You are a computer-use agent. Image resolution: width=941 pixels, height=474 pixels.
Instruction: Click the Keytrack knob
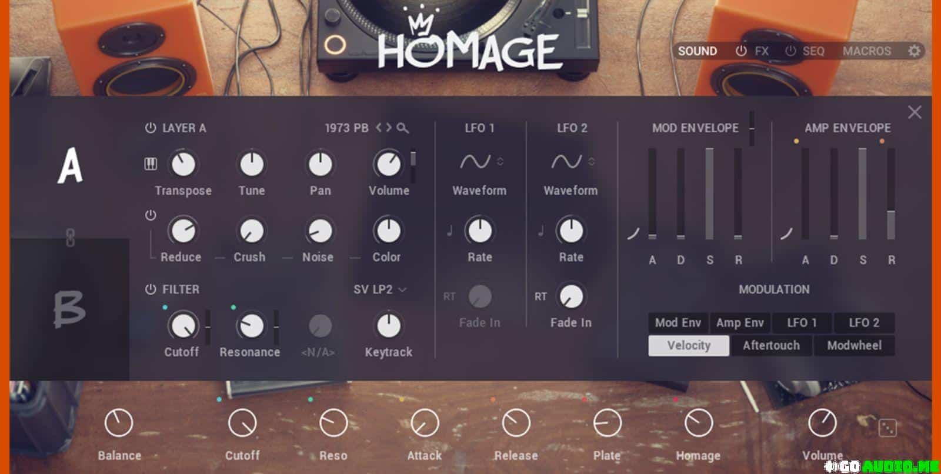click(x=388, y=326)
